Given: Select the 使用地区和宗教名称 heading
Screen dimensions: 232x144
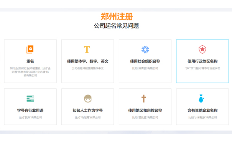Looking at the screenshot, I should pos(145,110).
